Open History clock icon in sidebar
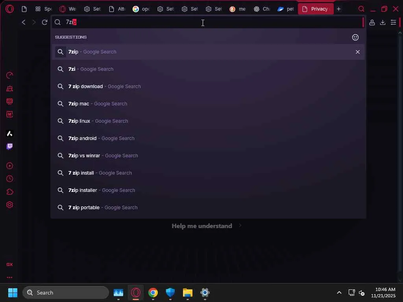 pyautogui.click(x=9, y=179)
